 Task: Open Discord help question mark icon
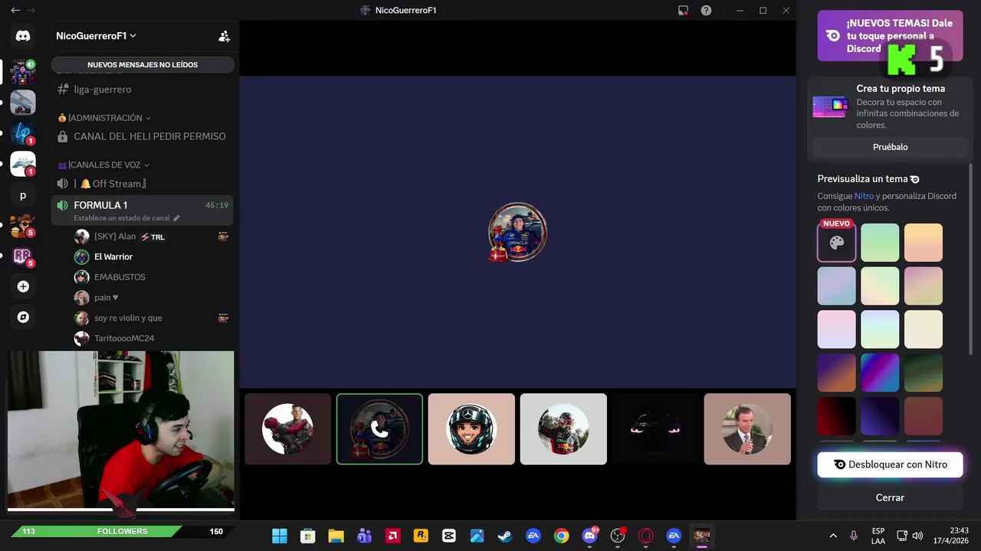[x=706, y=10]
